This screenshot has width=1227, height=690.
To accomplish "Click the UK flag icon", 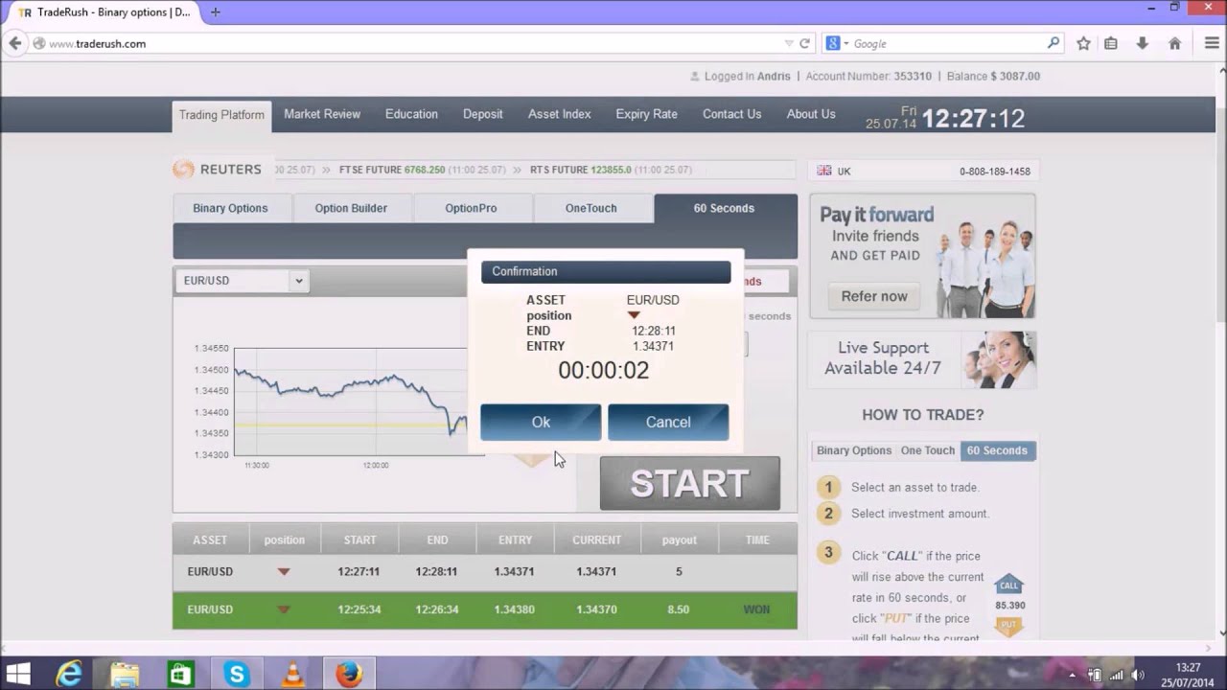I will [x=824, y=171].
